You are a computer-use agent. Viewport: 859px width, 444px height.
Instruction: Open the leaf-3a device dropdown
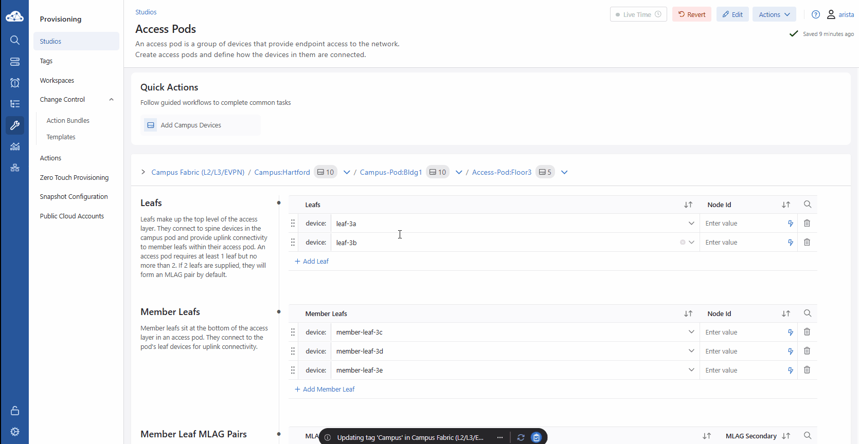coord(691,223)
